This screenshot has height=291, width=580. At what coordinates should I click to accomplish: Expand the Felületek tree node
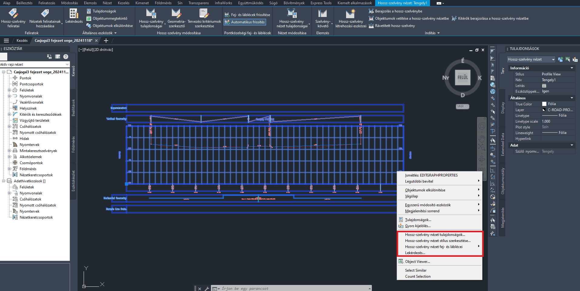click(x=9, y=90)
